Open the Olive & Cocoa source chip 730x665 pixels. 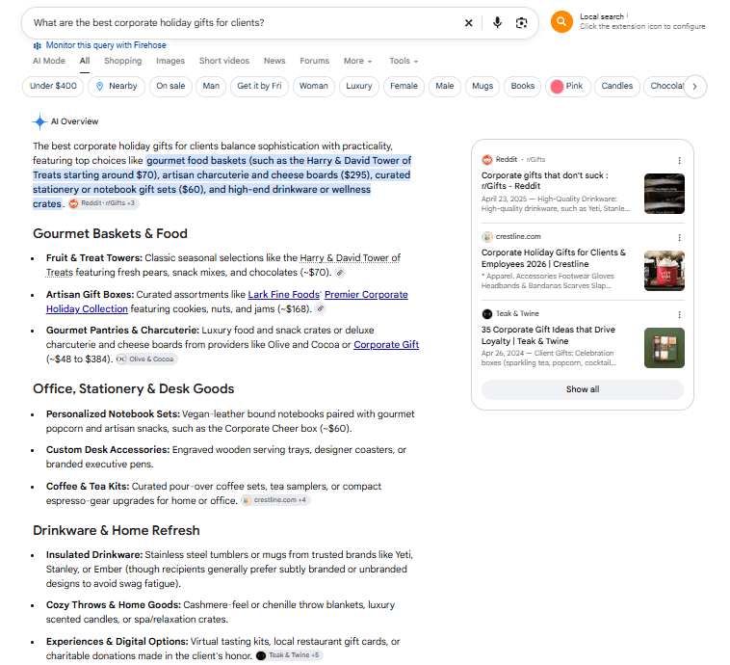[146, 359]
